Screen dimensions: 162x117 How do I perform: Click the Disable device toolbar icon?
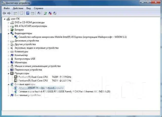click(55, 13)
